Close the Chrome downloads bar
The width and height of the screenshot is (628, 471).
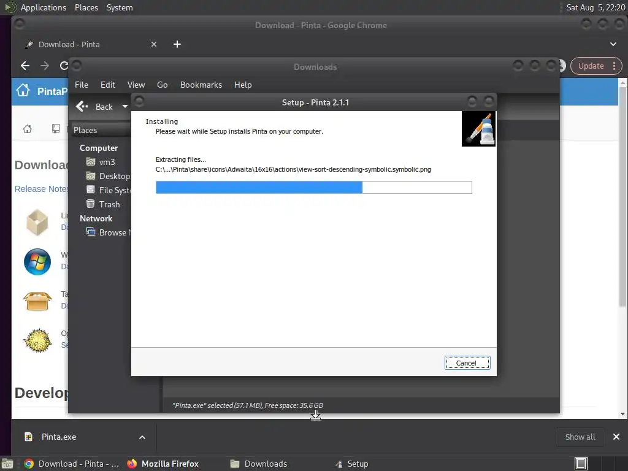[616, 437]
